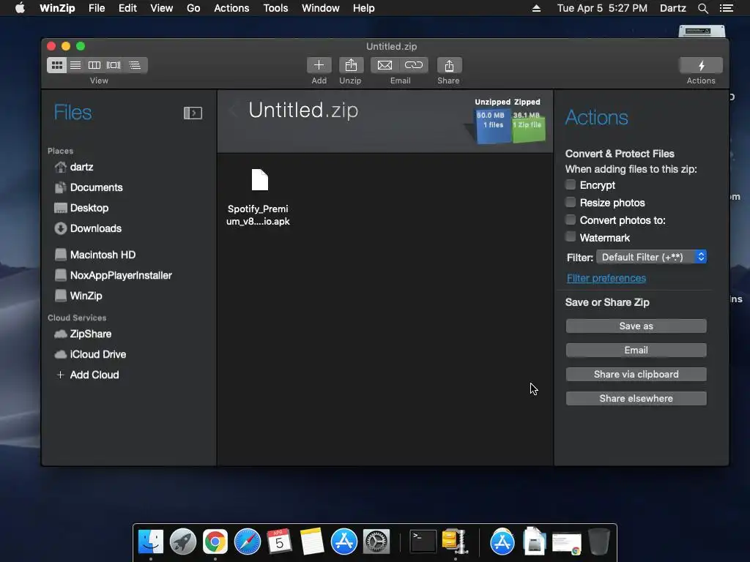Click the Save as button

point(636,326)
